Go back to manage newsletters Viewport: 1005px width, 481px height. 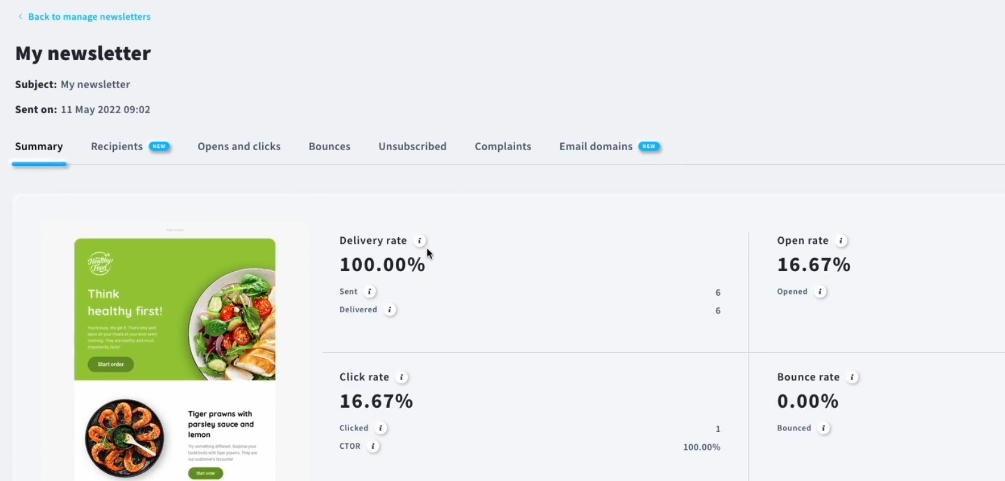[x=89, y=17]
